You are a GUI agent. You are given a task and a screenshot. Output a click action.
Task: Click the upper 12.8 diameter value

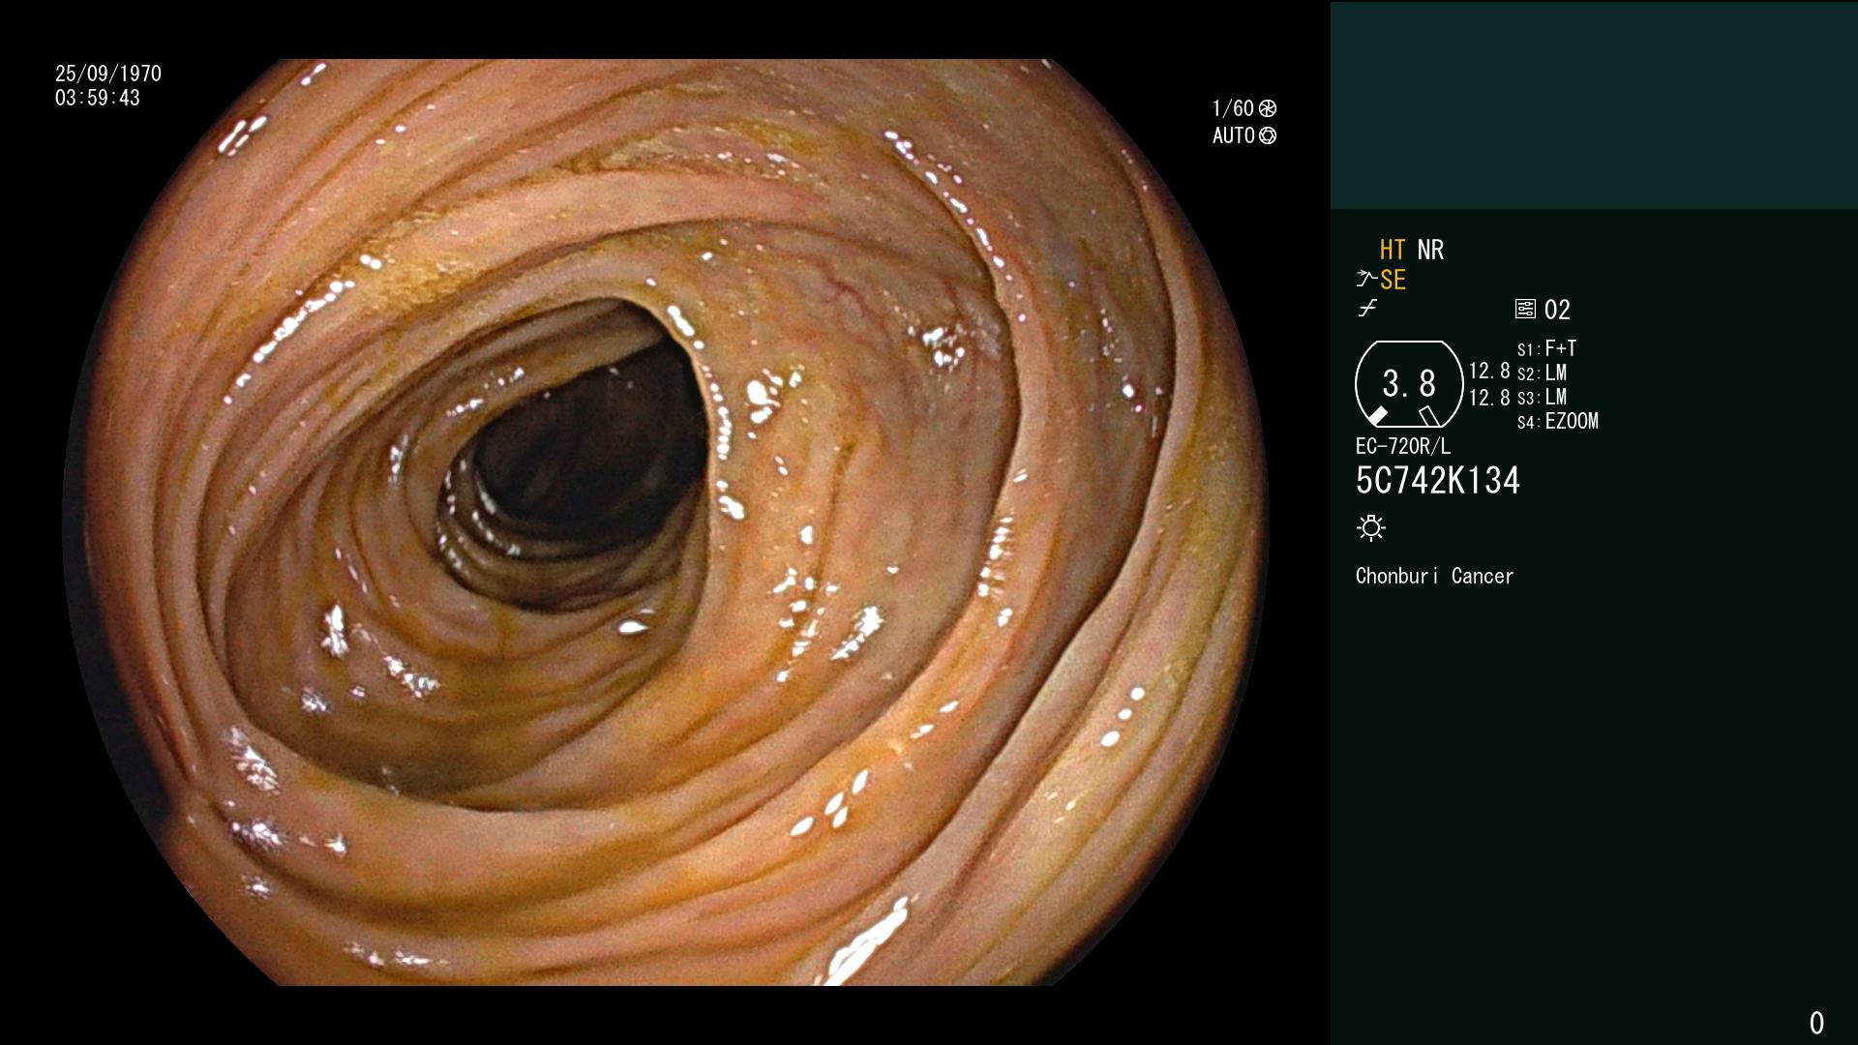1489,371
